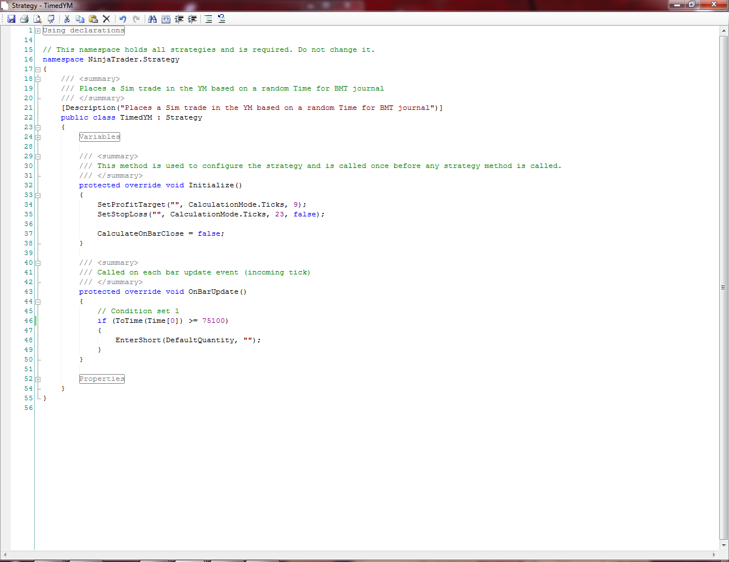Click the collapsed 'Properties' box
The image size is (729, 562).
pyautogui.click(x=102, y=379)
